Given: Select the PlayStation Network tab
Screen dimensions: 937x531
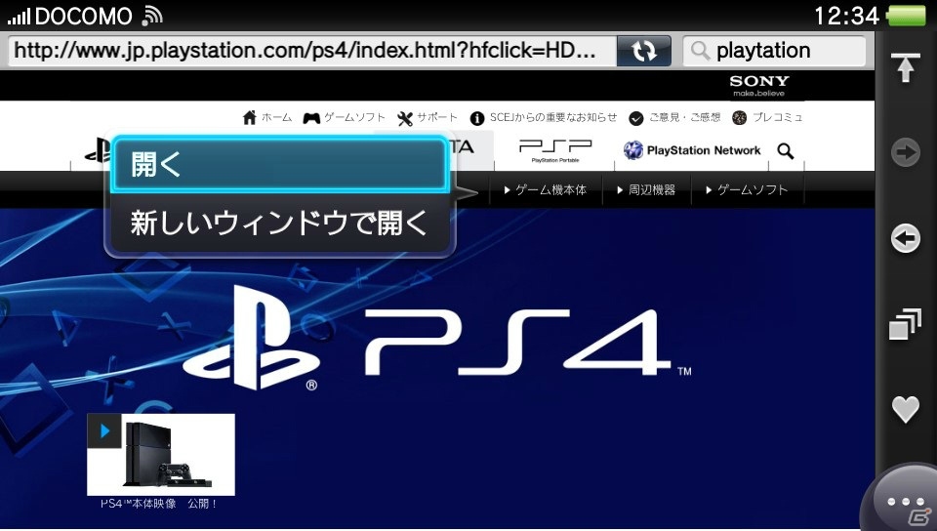Looking at the screenshot, I should click(x=692, y=150).
